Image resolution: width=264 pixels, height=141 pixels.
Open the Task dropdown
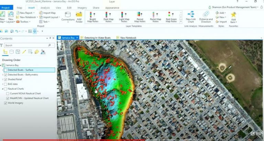pyautogui.click(x=49, y=22)
